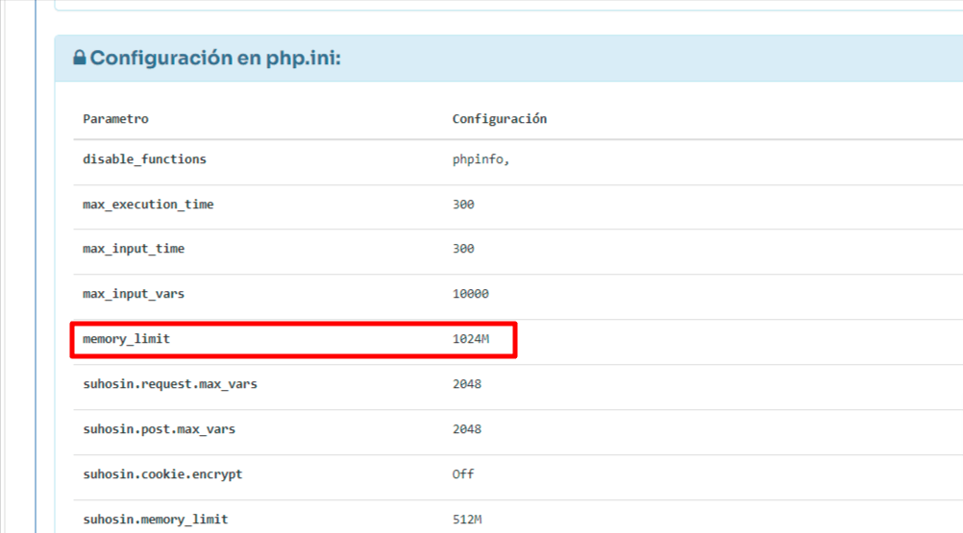Click the 1024M memory_limit value
The width and height of the screenshot is (963, 533).
470,339
